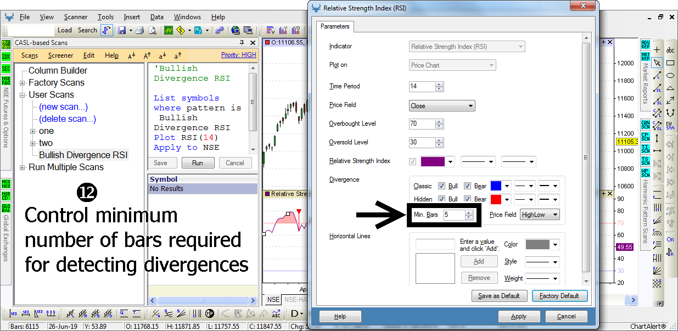The width and height of the screenshot is (678, 331).
Task: Expand the Factory Scans tree node
Action: (23, 83)
